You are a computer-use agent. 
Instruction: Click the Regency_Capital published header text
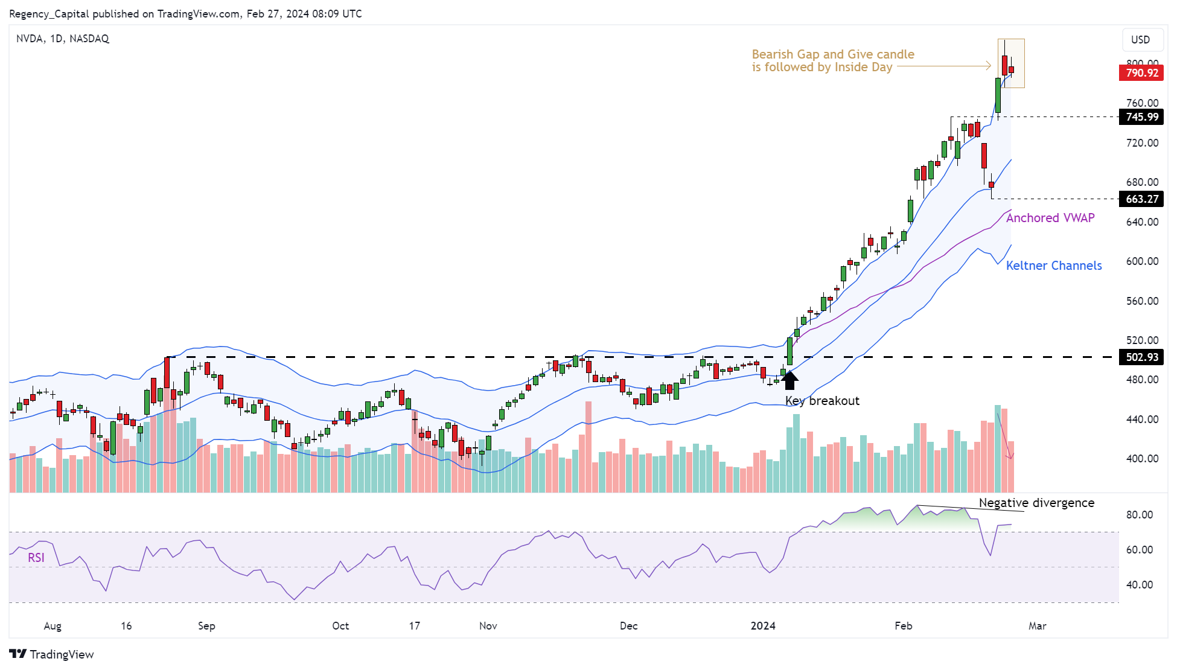tap(185, 14)
